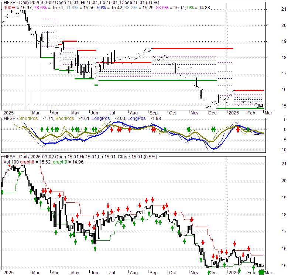Select the ShortPds = -1.61 indicator label
The width and height of the screenshot is (288, 275).
[72, 118]
